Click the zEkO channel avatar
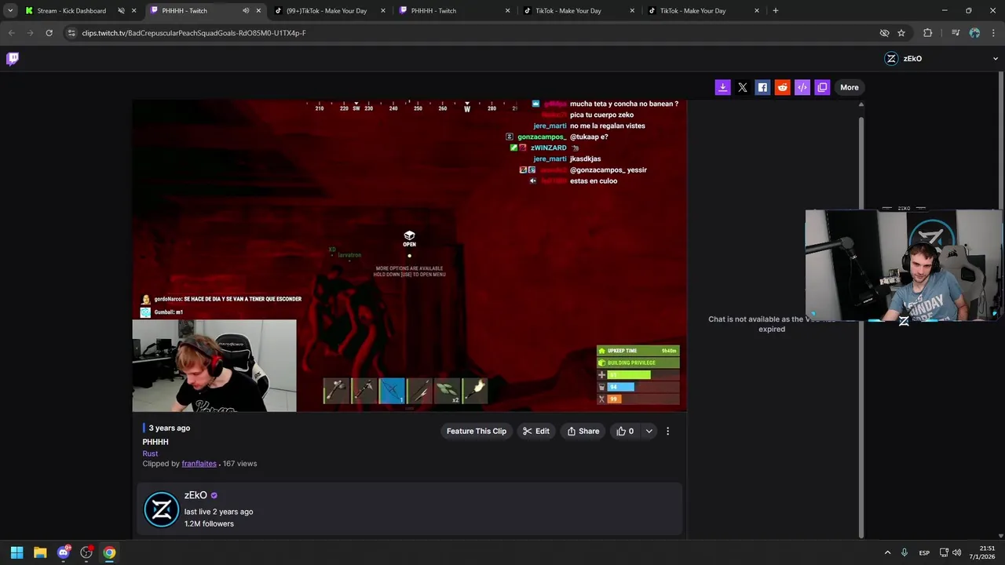 [162, 509]
